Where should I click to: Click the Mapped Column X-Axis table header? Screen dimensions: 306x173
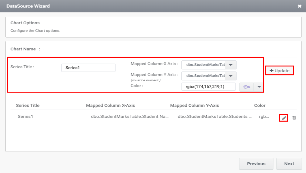pyautogui.click(x=110, y=105)
